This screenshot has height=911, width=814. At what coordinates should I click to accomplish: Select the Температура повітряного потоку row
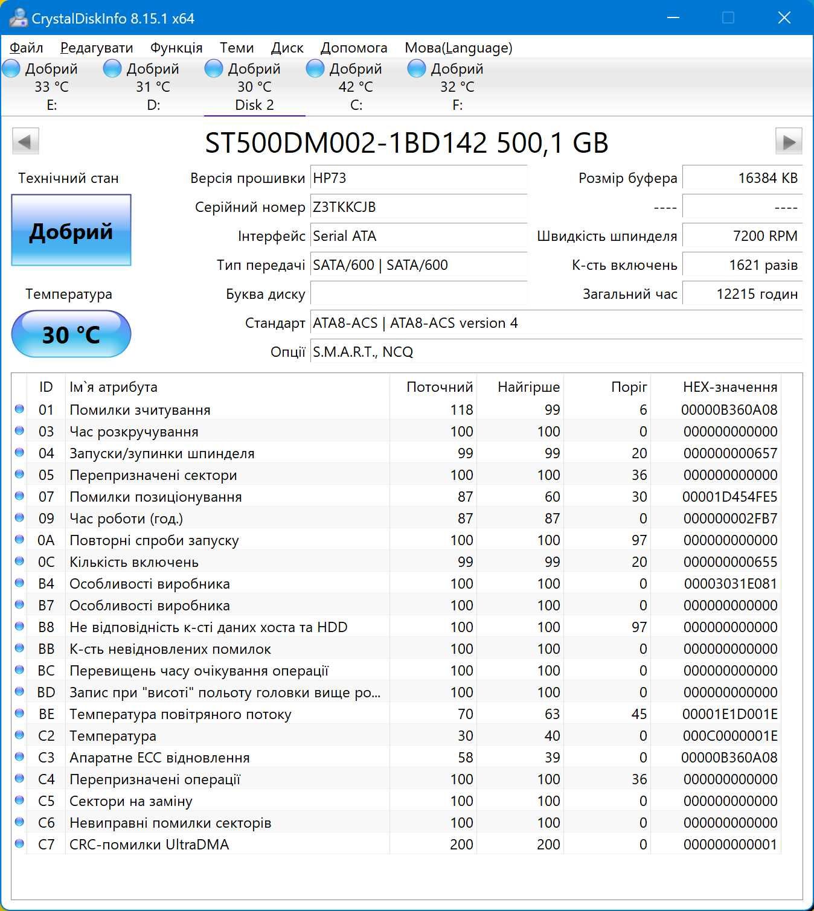pyautogui.click(x=397, y=714)
